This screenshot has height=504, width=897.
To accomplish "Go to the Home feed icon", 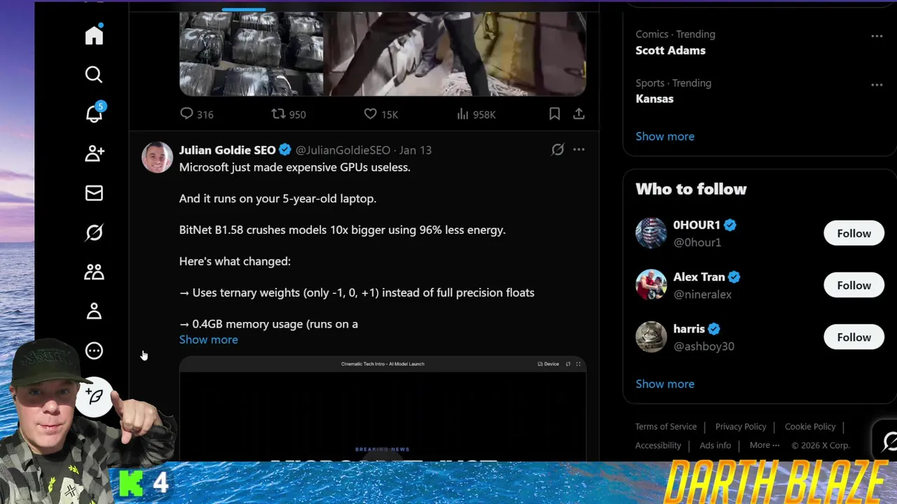I will tap(94, 35).
